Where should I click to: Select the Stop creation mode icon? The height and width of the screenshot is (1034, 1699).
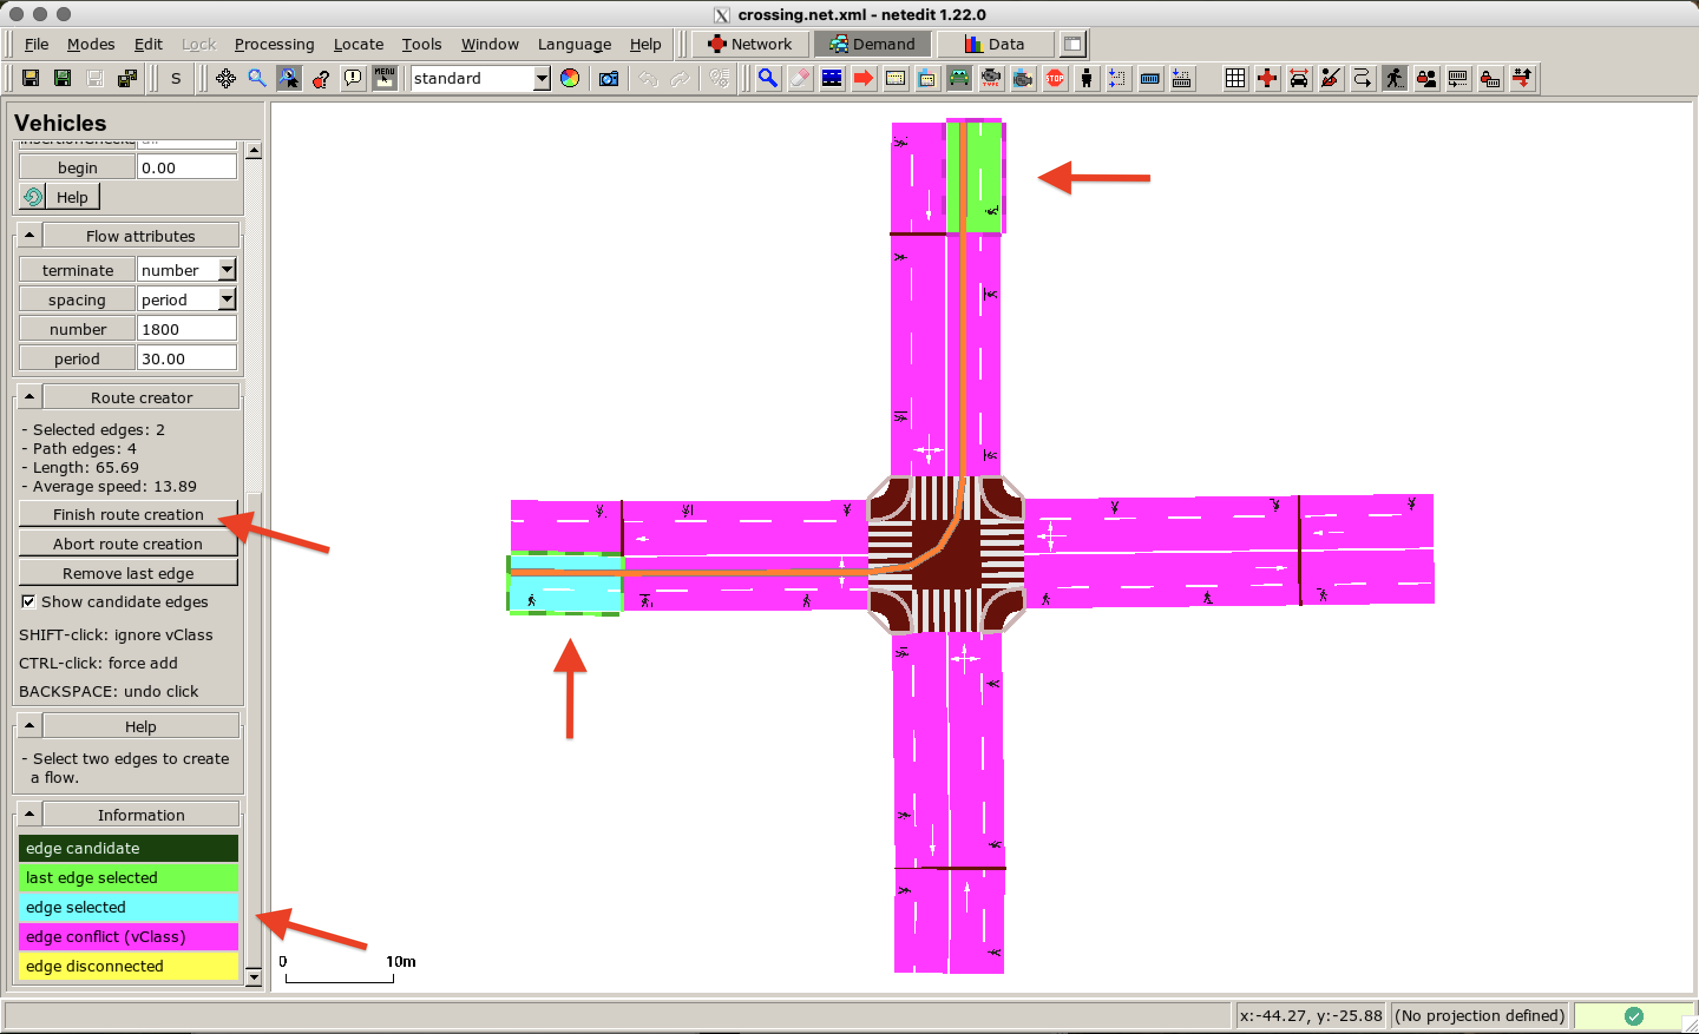click(x=1054, y=78)
